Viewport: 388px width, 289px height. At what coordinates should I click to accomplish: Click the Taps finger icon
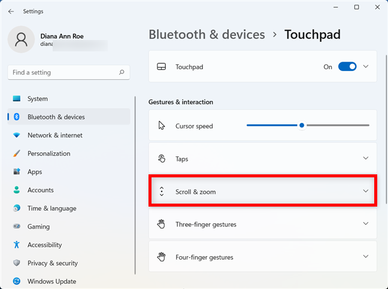(x=162, y=158)
